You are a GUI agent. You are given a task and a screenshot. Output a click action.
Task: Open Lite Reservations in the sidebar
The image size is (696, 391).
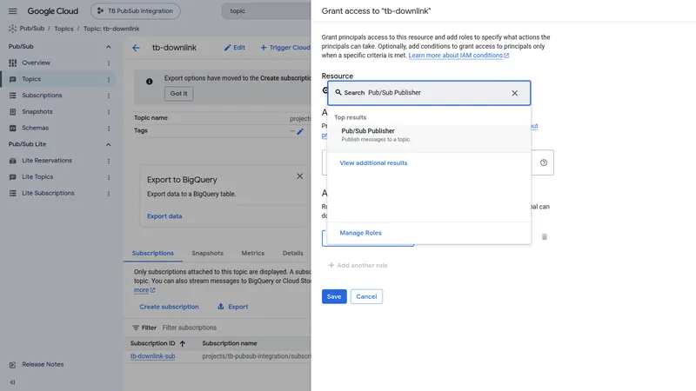click(47, 161)
